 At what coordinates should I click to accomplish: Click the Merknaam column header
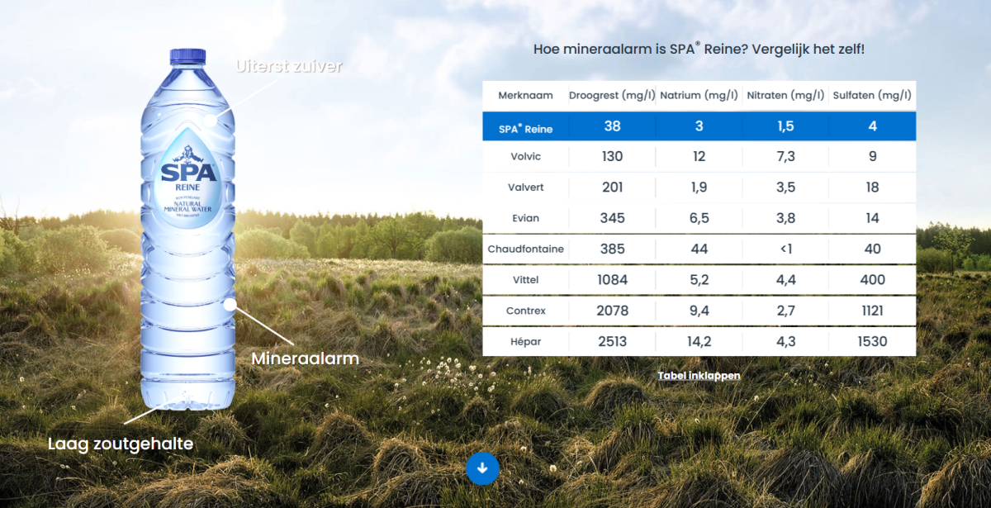coord(524,96)
